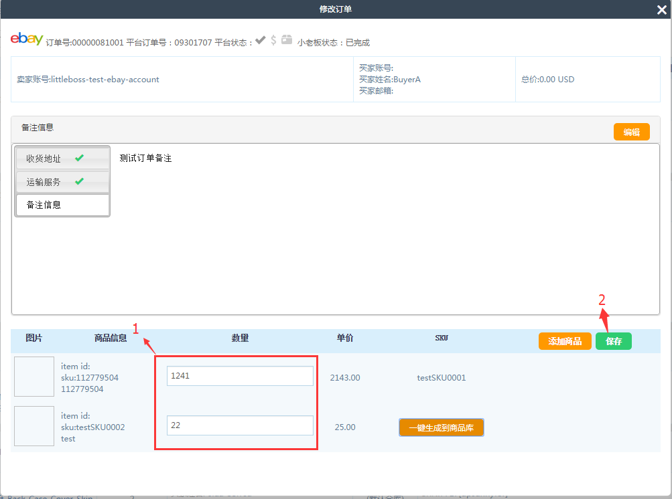Click the platform status checkmark icon
This screenshot has width=672, height=499.
click(261, 40)
